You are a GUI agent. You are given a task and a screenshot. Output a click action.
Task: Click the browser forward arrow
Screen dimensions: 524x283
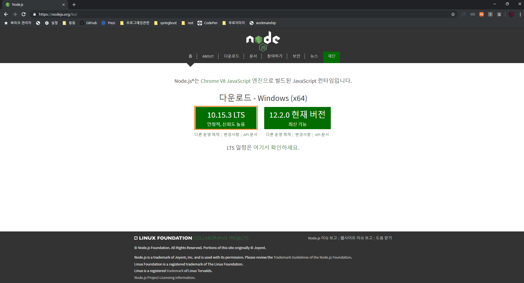point(15,14)
